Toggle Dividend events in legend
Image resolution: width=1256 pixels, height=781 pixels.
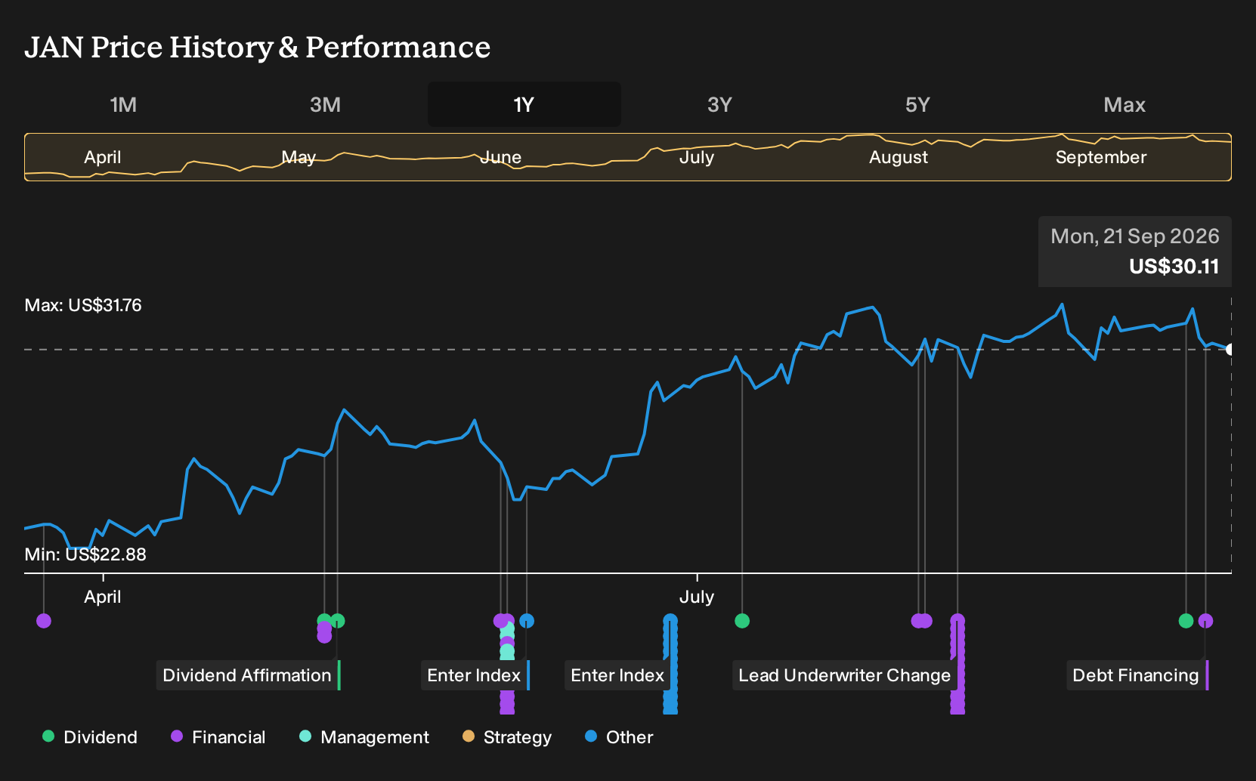click(90, 737)
